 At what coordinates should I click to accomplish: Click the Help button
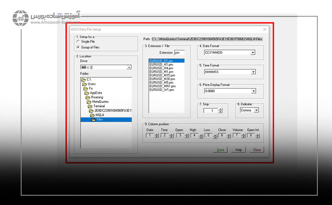point(238,150)
